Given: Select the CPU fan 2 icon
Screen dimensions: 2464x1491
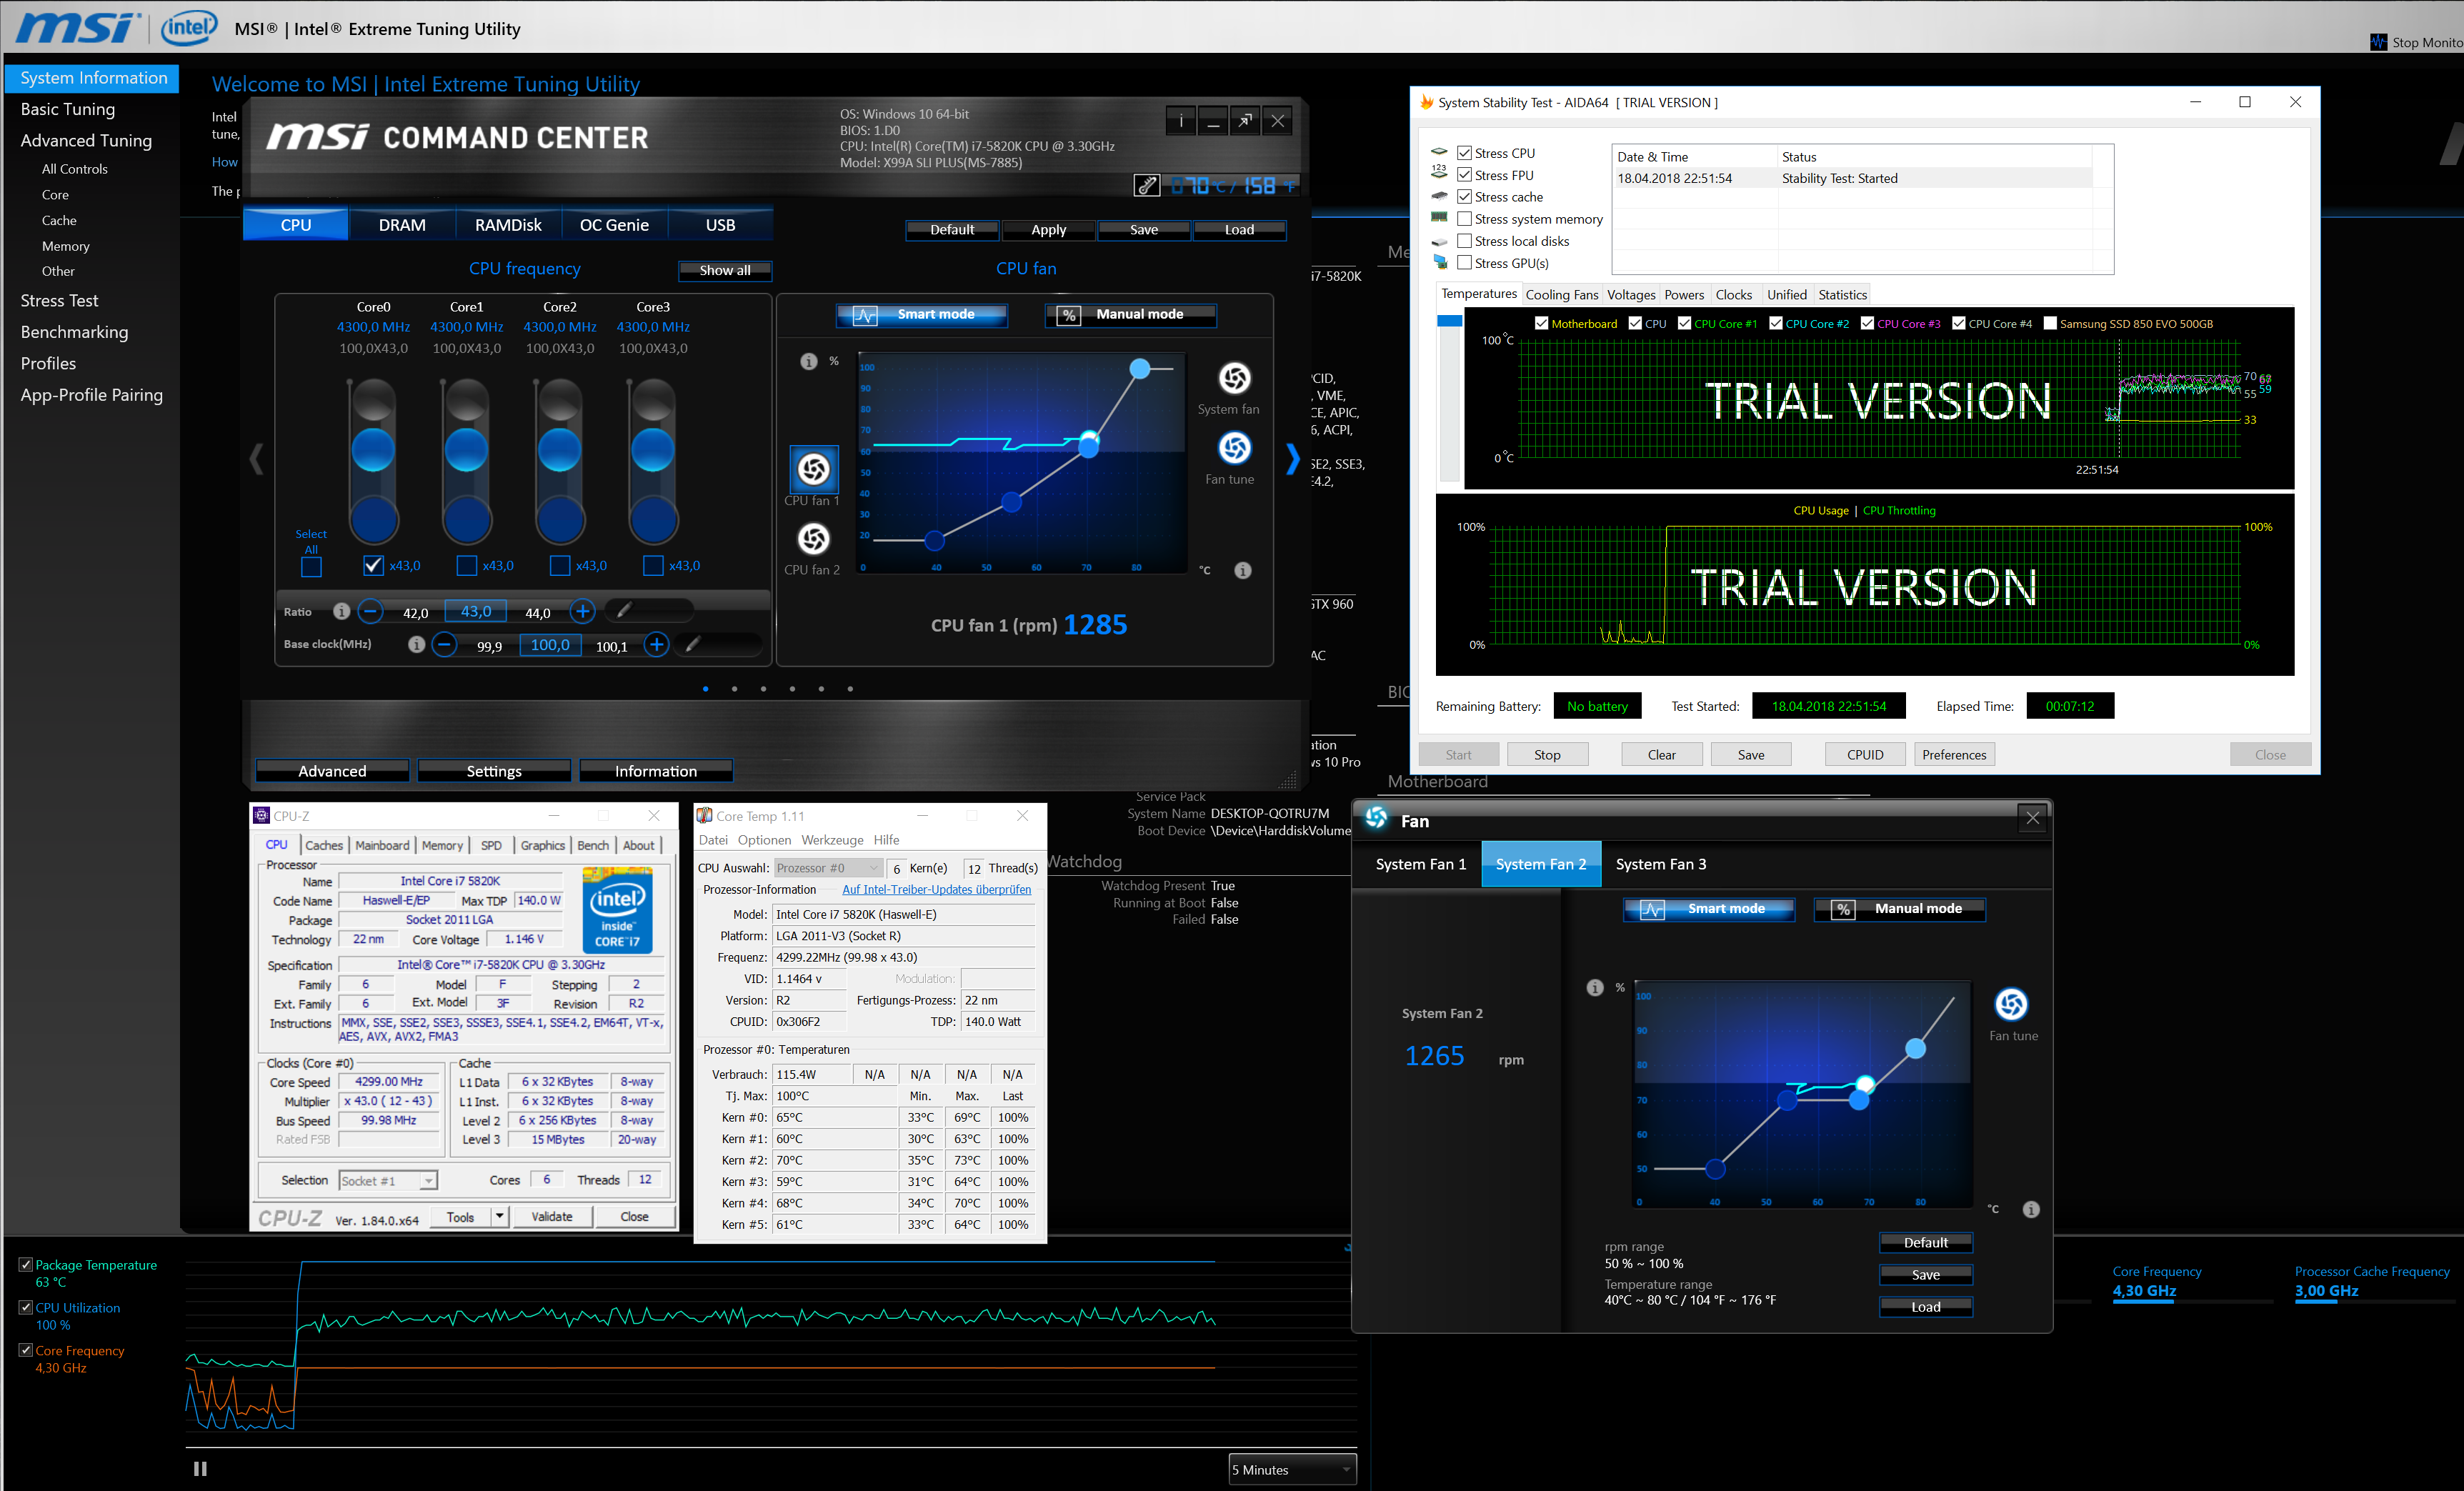Looking at the screenshot, I should [x=813, y=539].
